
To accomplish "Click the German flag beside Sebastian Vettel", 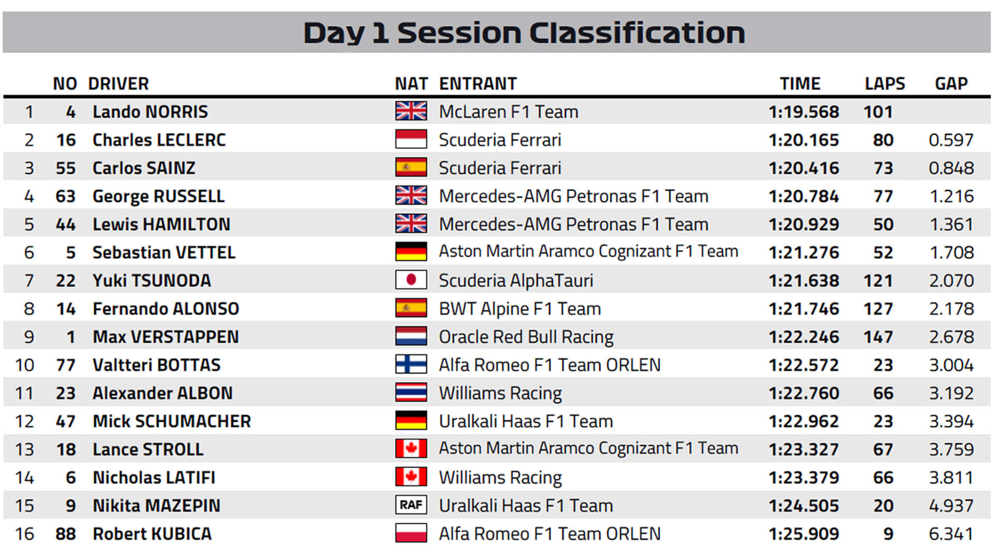I will click(x=411, y=252).
